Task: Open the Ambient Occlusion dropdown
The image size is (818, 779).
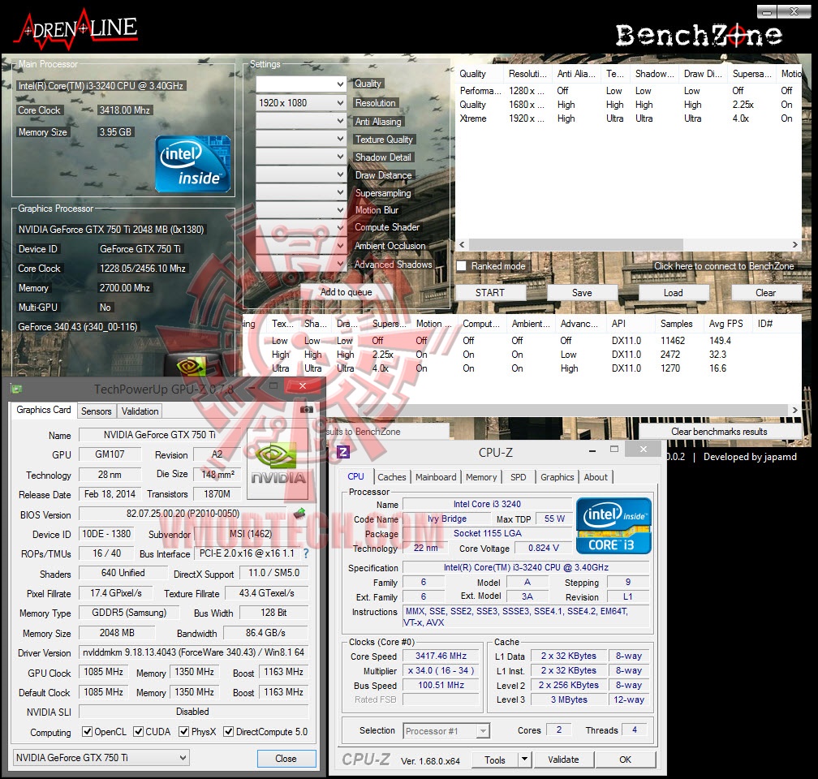Action: pyautogui.click(x=301, y=245)
